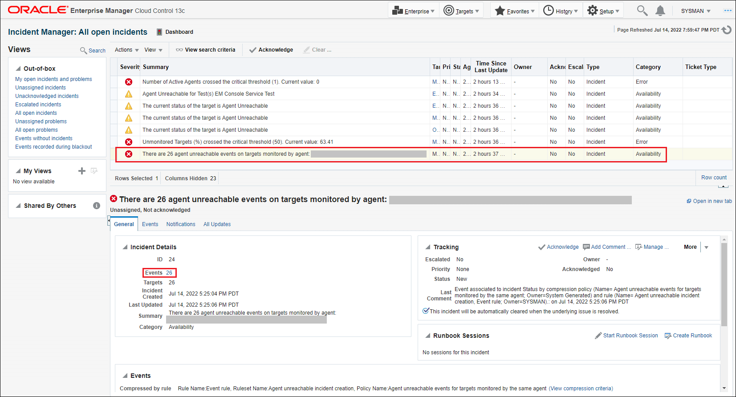
Task: Click the Manage icon in Tracking
Action: 638,247
